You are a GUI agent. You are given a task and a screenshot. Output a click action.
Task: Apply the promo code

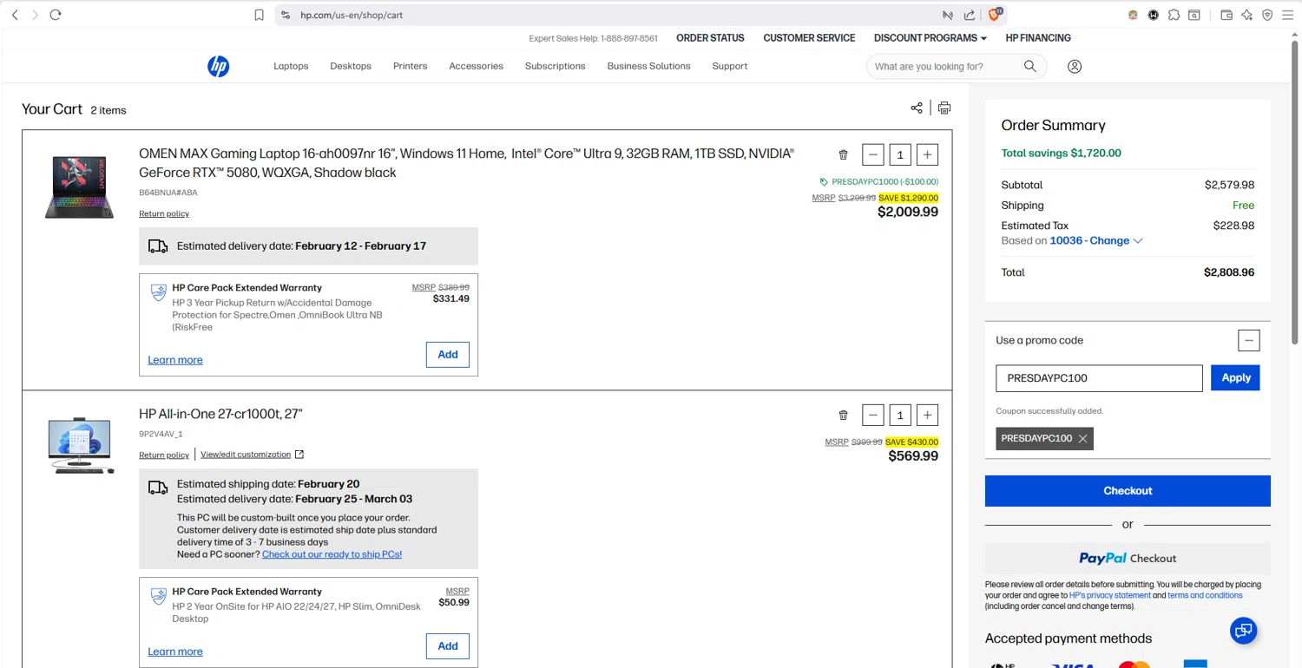1235,378
